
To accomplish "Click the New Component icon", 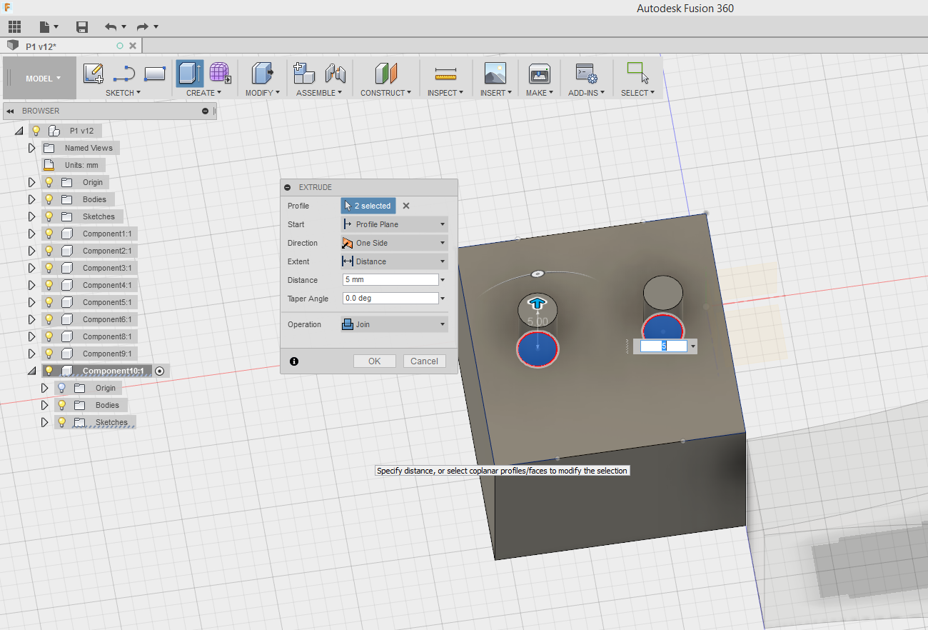I will pyautogui.click(x=304, y=73).
